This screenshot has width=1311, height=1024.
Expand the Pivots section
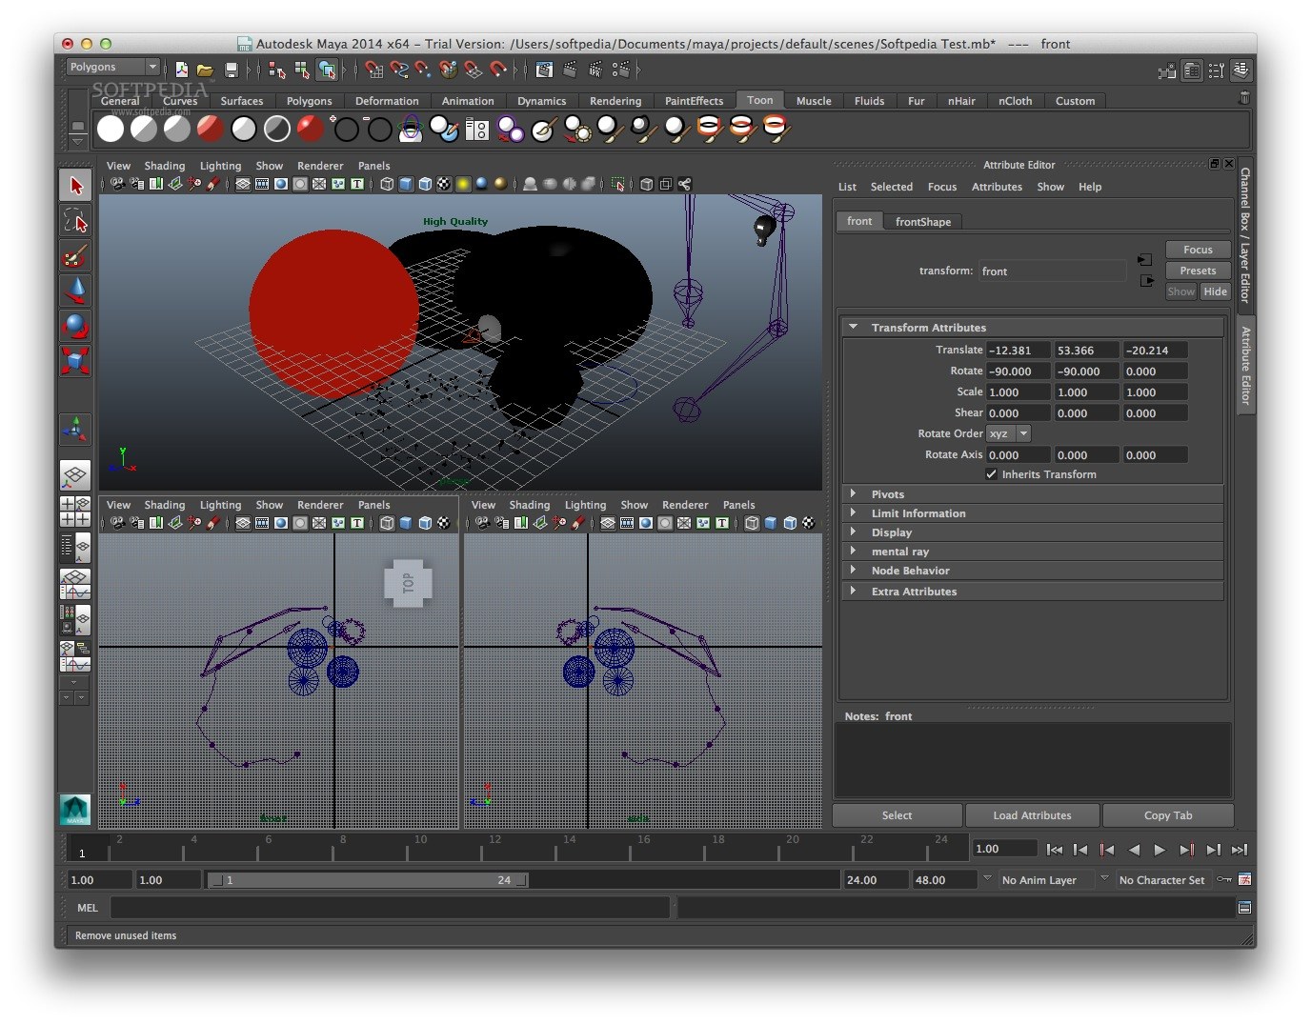[853, 493]
